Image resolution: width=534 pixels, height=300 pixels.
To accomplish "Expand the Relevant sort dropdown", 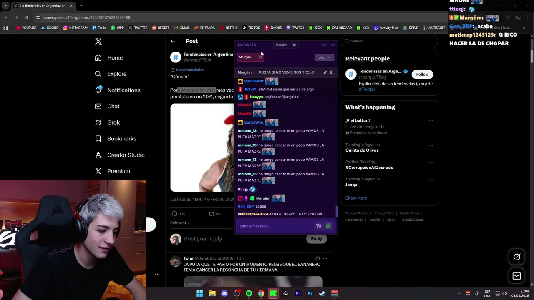I will (180, 223).
